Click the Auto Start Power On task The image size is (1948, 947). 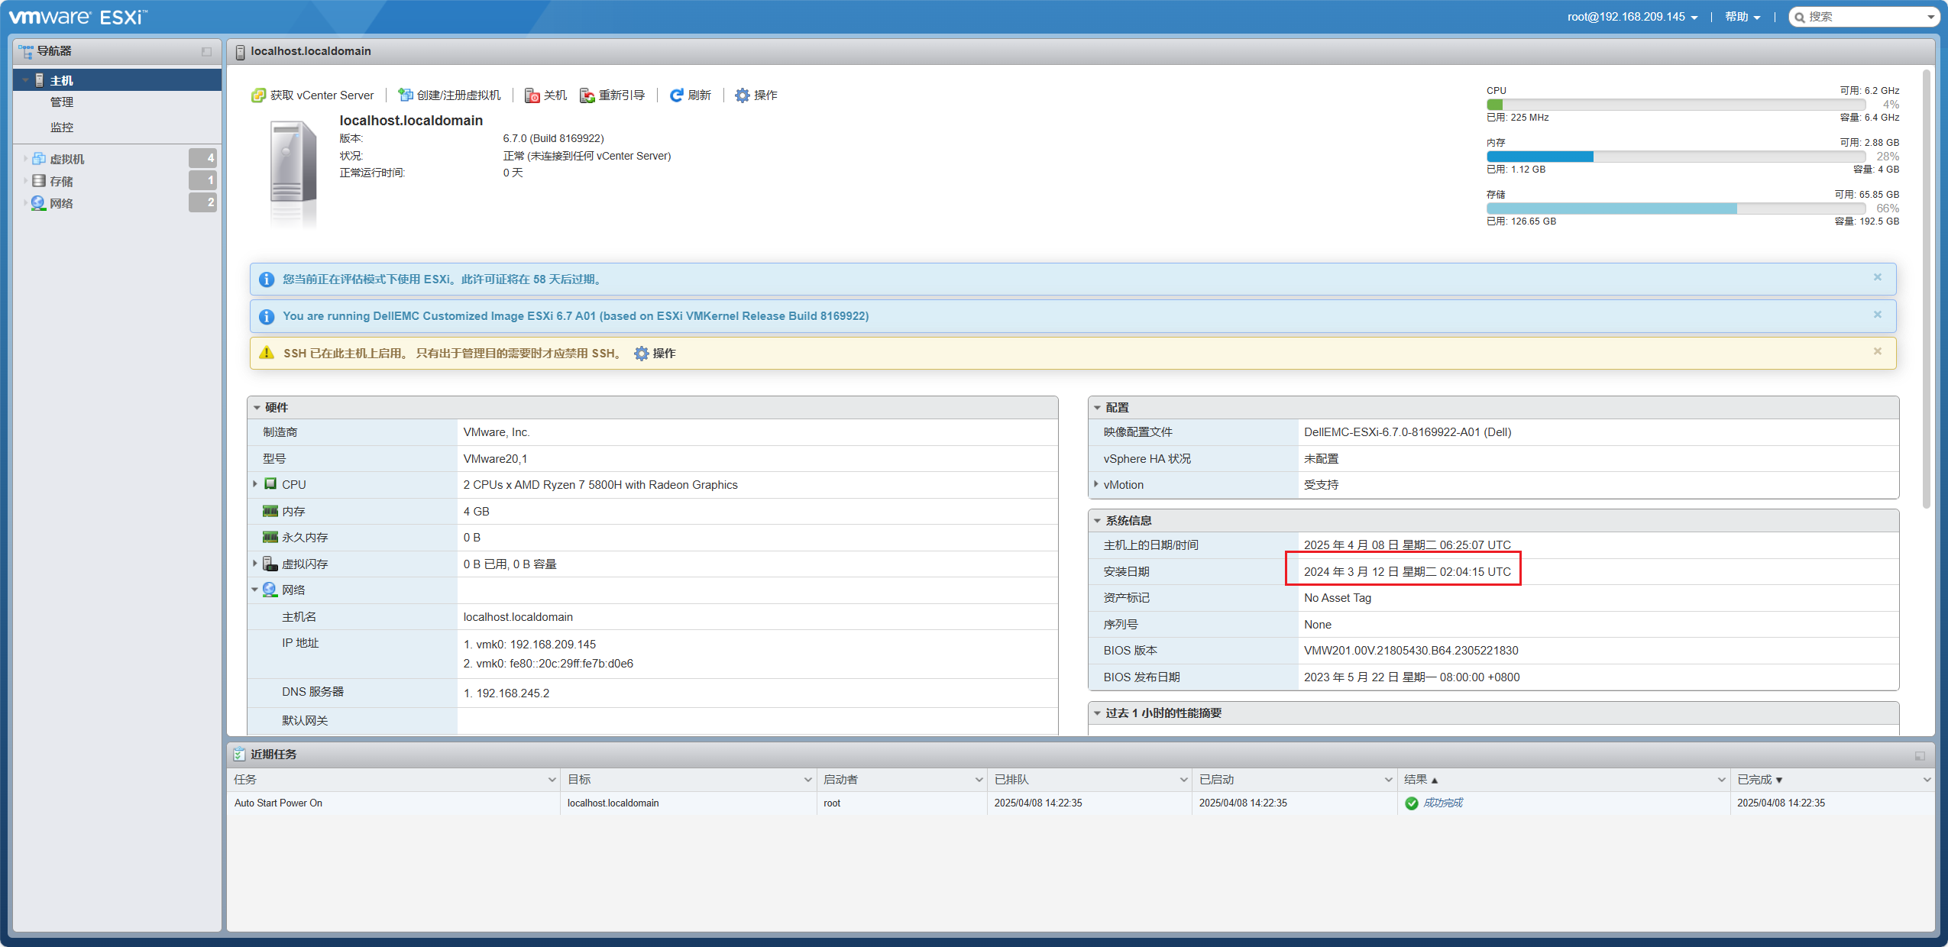tap(278, 803)
